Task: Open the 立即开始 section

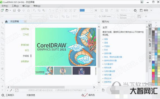Action: [x=25, y=29]
